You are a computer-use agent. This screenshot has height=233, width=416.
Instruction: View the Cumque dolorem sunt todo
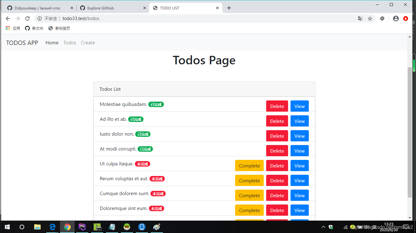tap(300, 195)
